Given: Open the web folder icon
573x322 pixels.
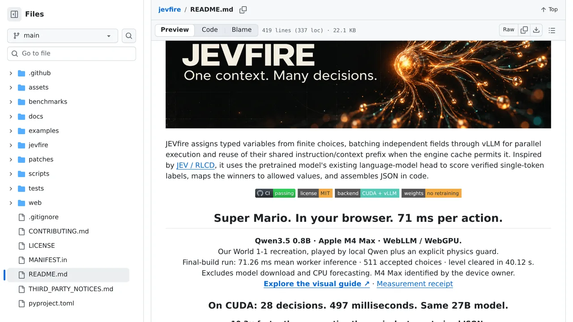Looking at the screenshot, I should [21, 203].
